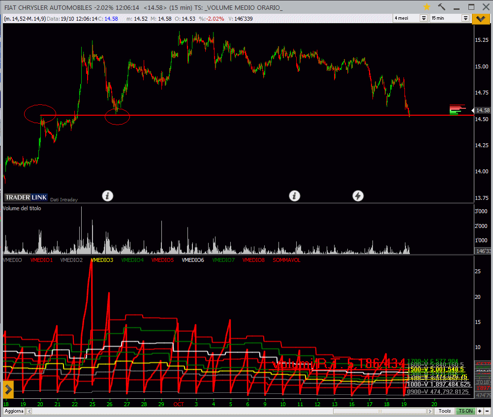Open the '4 mesi' period dropdown

(424, 18)
